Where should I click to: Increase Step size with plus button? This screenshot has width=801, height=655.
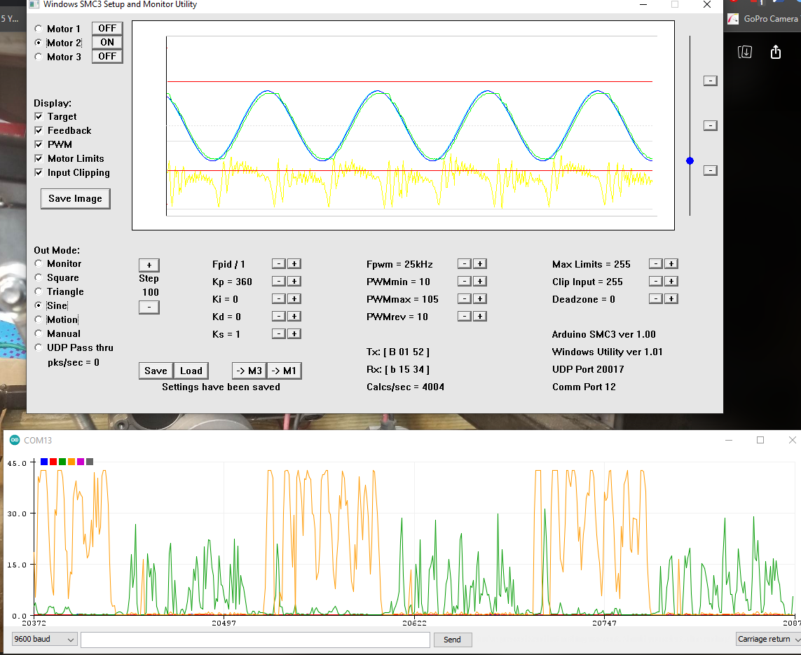[x=149, y=265]
